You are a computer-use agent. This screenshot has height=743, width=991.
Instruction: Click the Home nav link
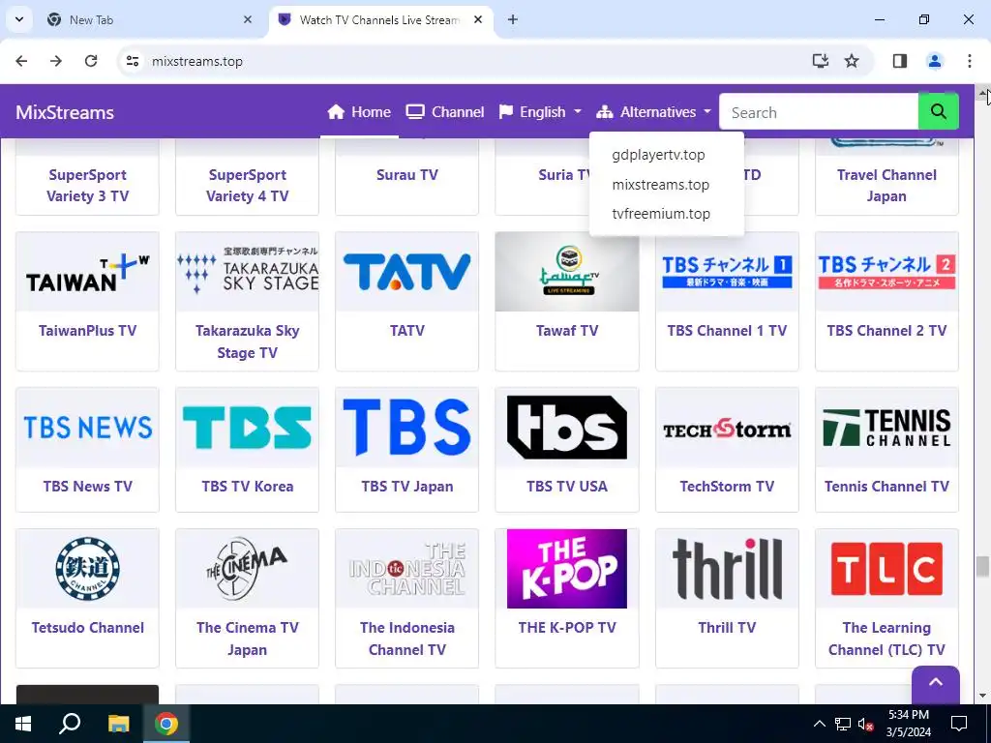pyautogui.click(x=359, y=112)
